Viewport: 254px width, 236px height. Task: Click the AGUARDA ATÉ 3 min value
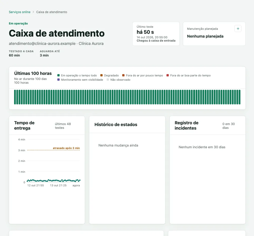click(x=44, y=55)
